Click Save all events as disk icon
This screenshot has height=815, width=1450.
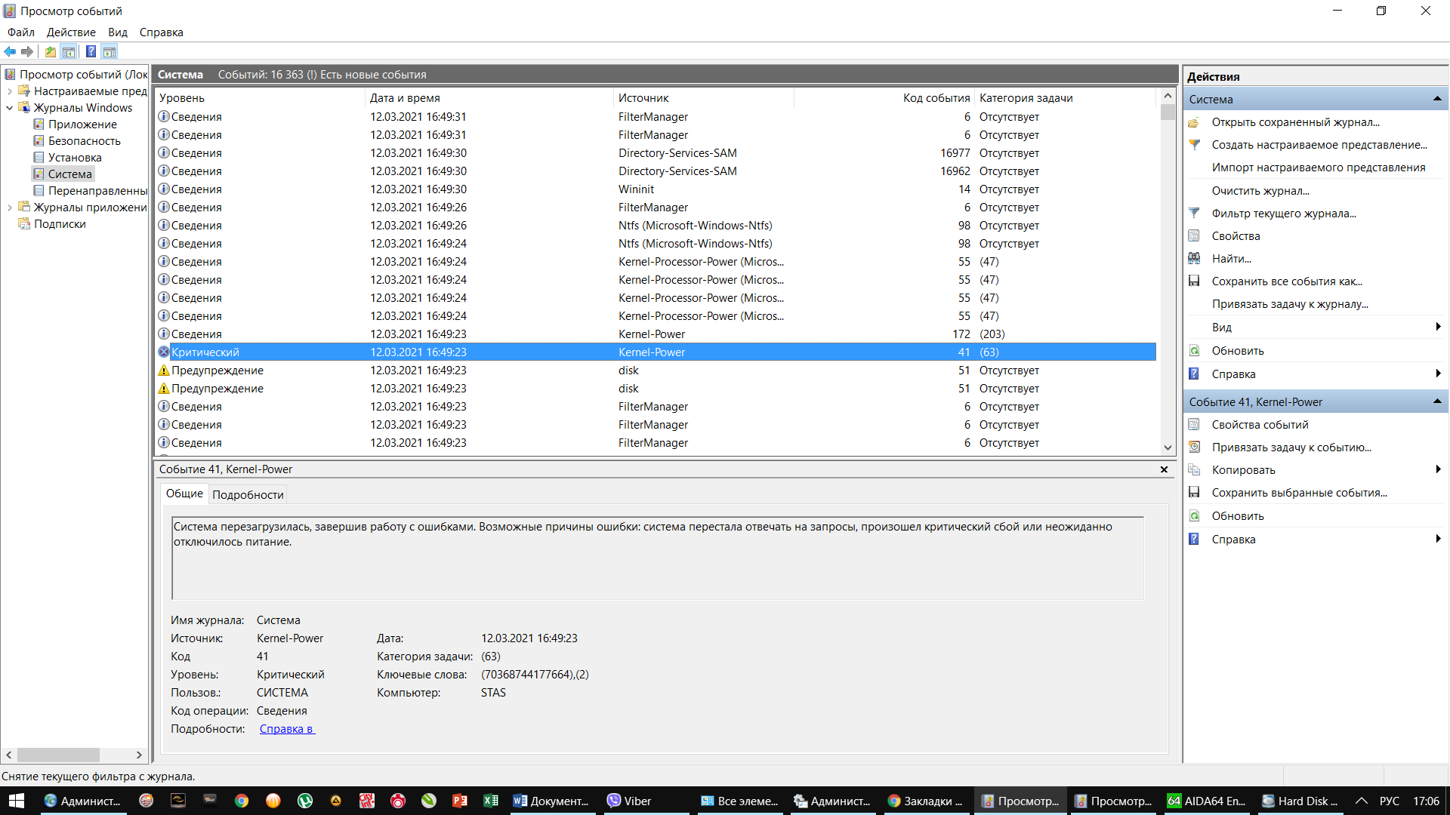1194,281
